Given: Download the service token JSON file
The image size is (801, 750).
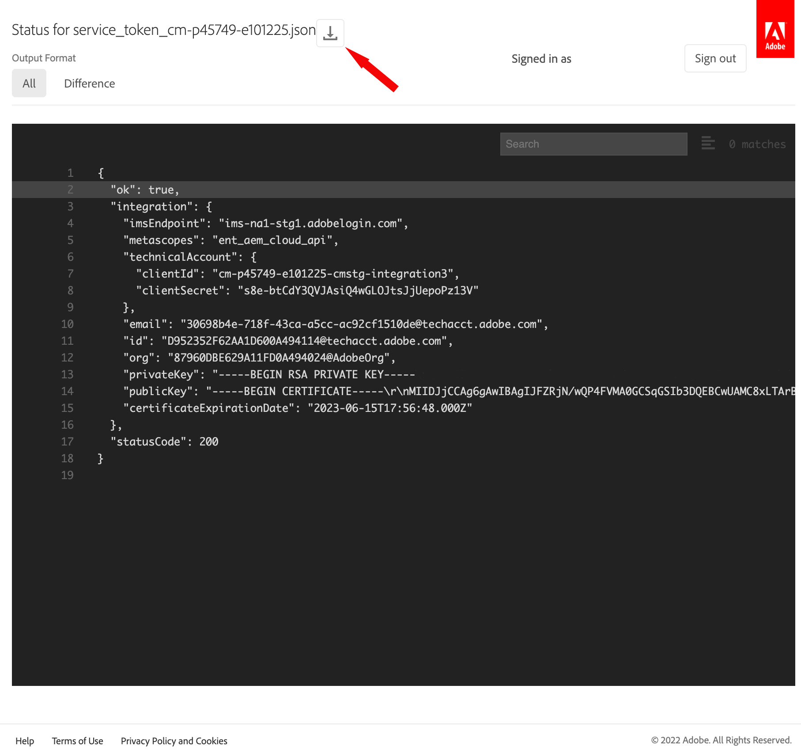Looking at the screenshot, I should coord(330,33).
